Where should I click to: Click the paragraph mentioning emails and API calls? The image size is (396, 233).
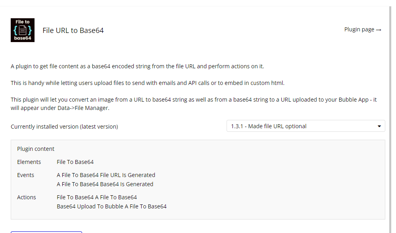coord(148,83)
